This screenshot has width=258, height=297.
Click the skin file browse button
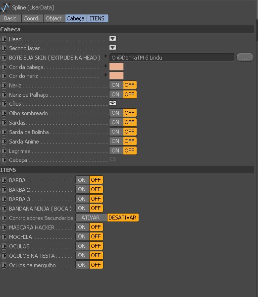tap(245, 57)
